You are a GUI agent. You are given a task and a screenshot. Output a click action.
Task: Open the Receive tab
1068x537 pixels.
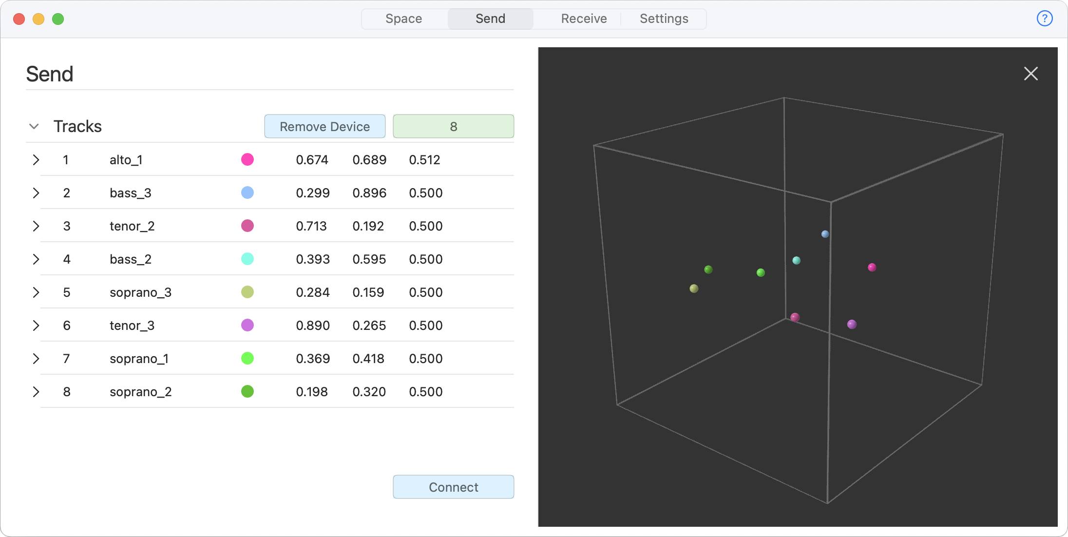(x=584, y=19)
